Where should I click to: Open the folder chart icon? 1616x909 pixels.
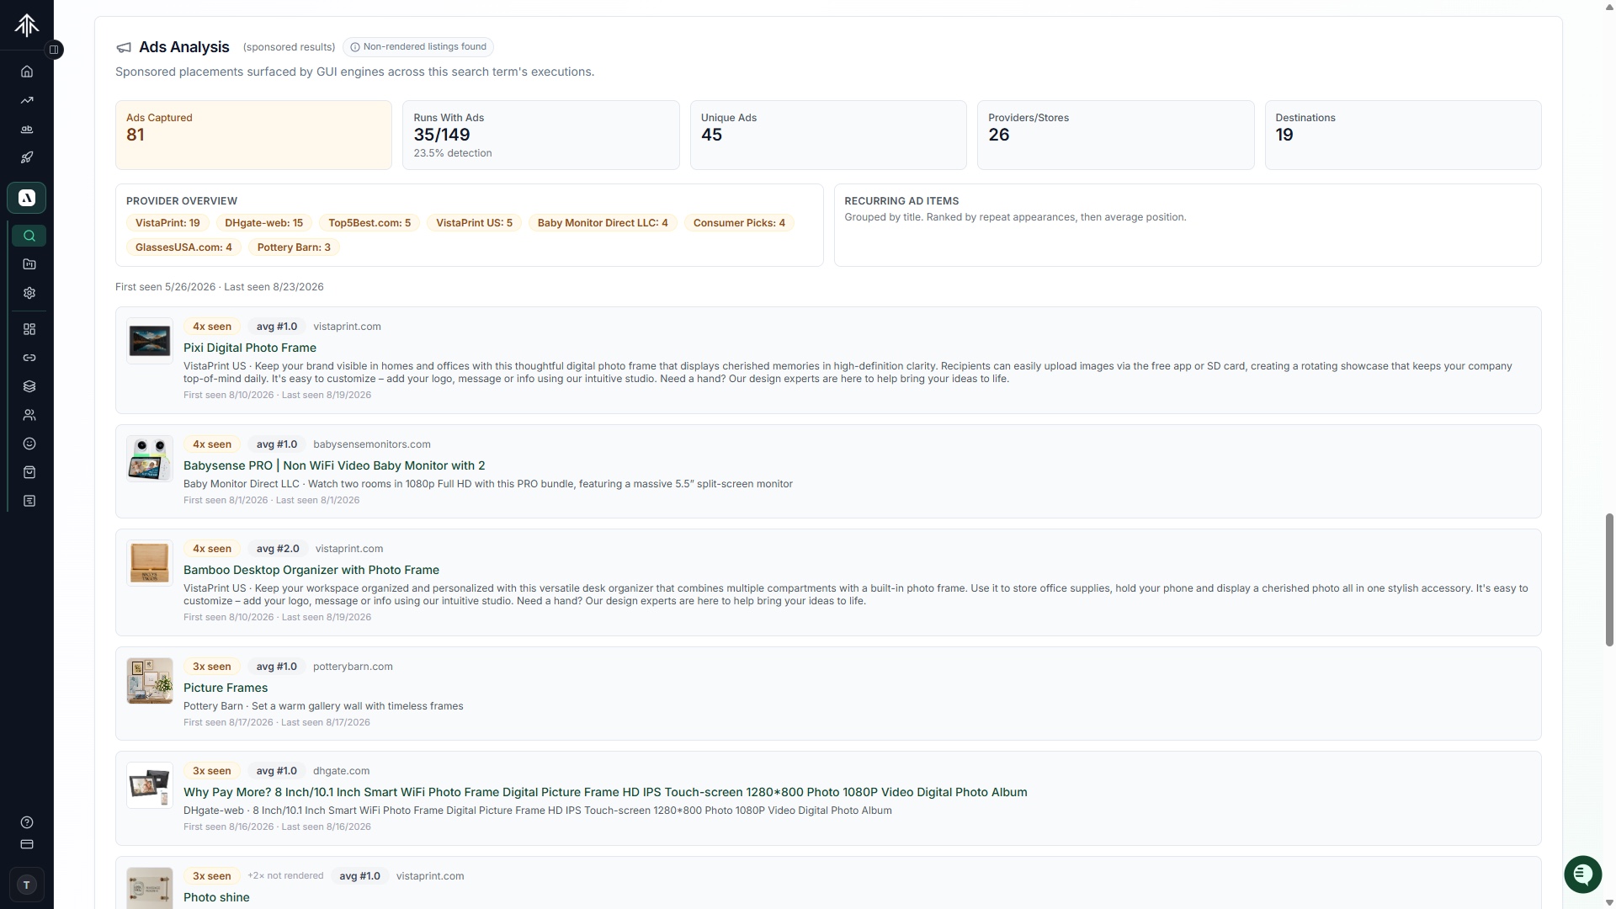(x=29, y=264)
